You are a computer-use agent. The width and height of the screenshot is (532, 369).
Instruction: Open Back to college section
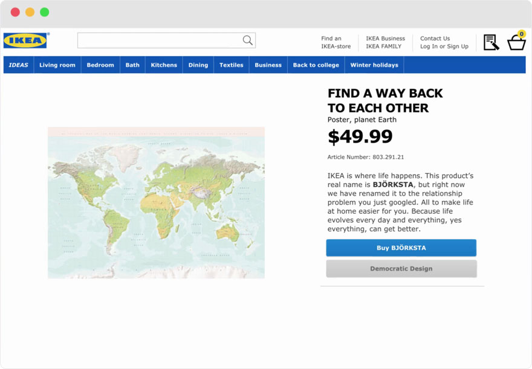point(316,65)
